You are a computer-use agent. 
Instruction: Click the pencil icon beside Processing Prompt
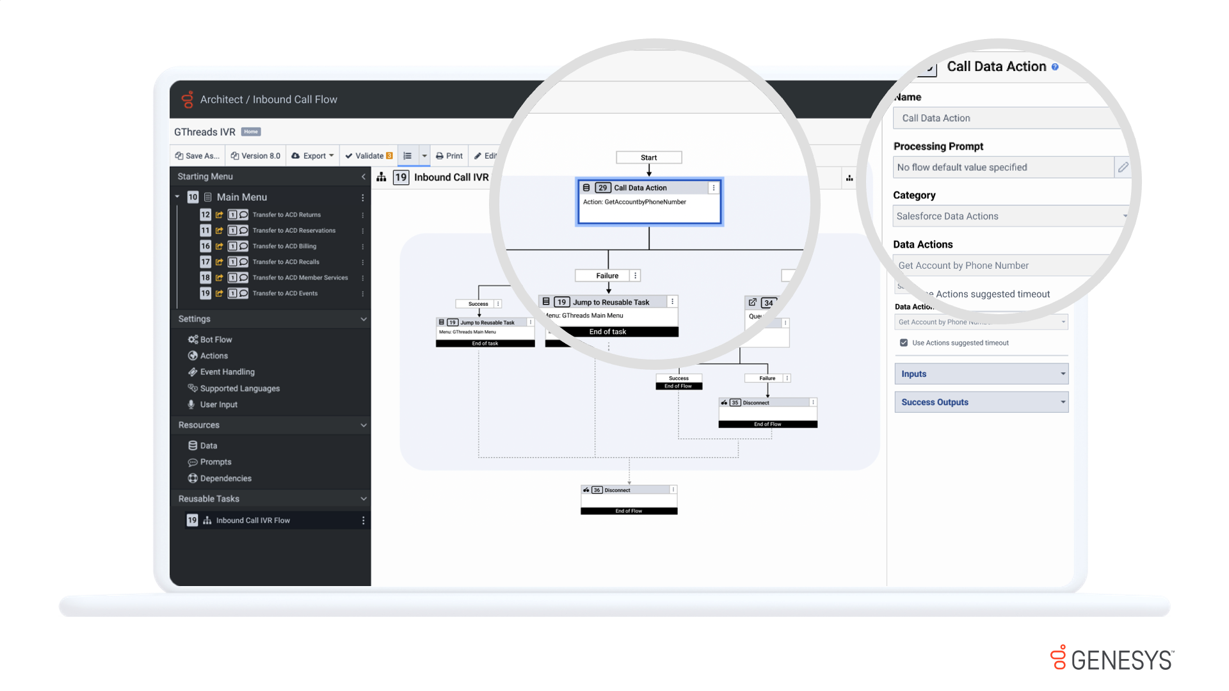tap(1123, 167)
